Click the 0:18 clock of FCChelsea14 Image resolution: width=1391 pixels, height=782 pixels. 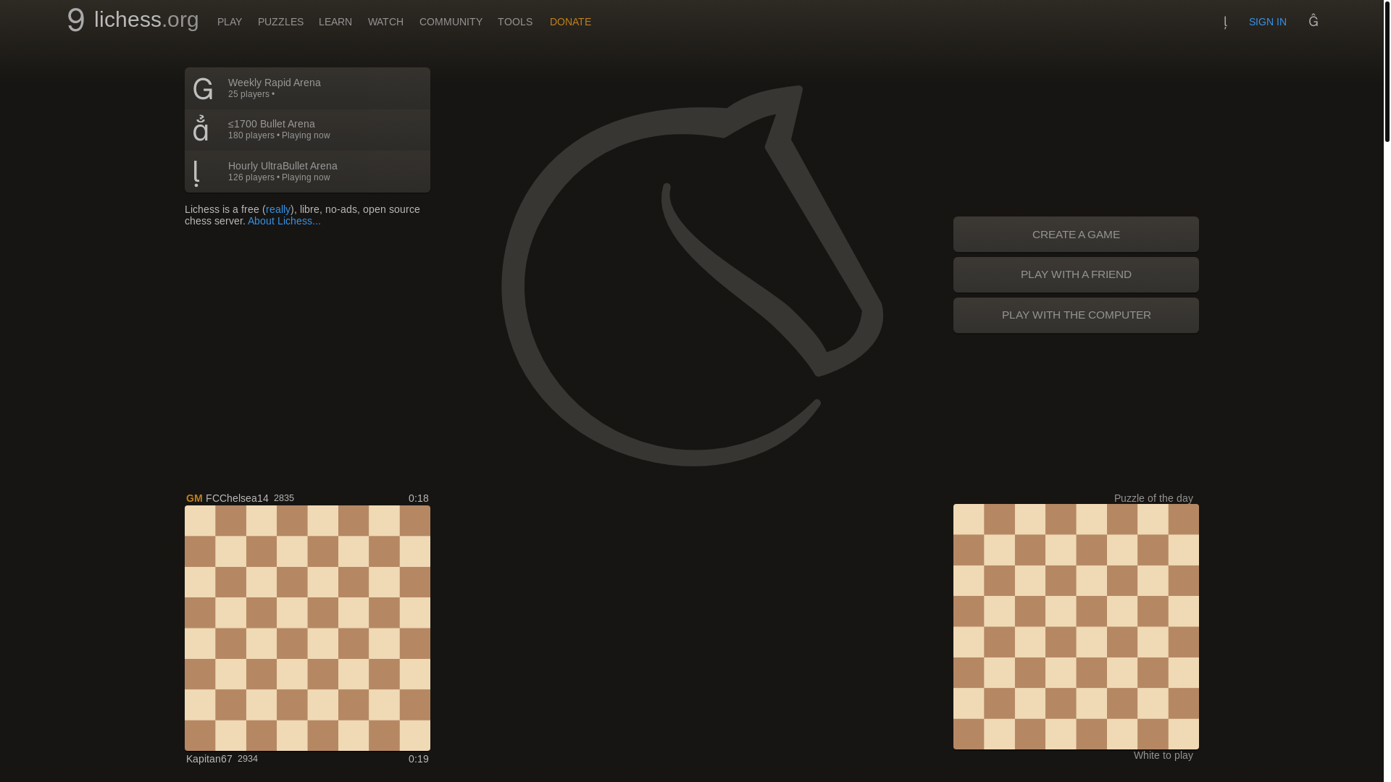[419, 498]
